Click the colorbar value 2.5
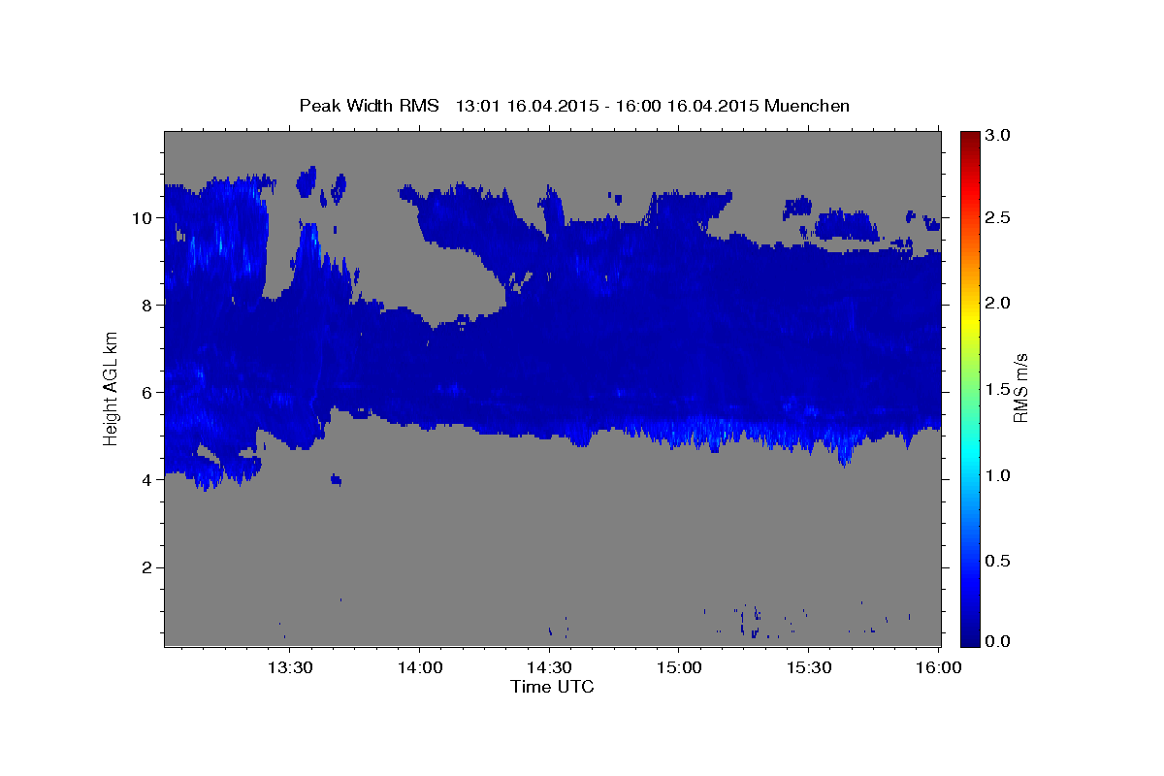The width and height of the screenshot is (1164, 776). coord(998,217)
